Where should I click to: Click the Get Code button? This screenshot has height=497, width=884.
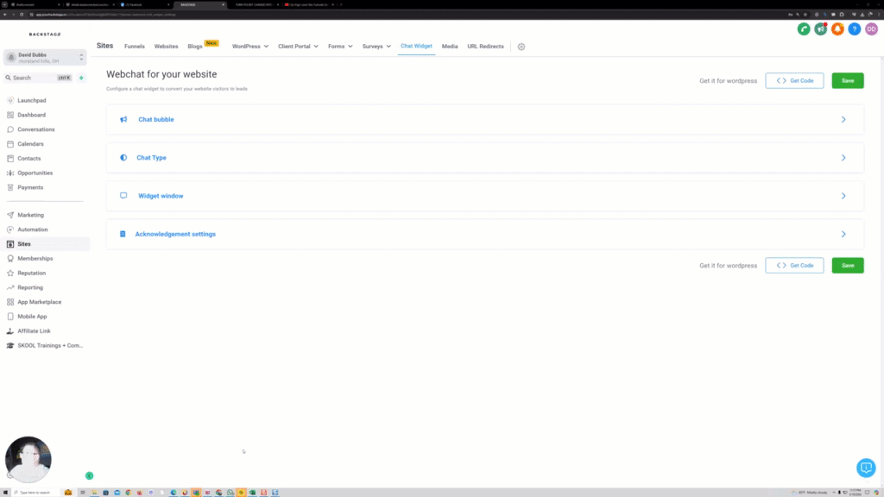coord(794,80)
